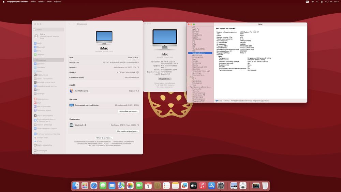The image size is (341, 192).
Task: Click the back arrow in System Settings
Action: [x=69, y=24]
